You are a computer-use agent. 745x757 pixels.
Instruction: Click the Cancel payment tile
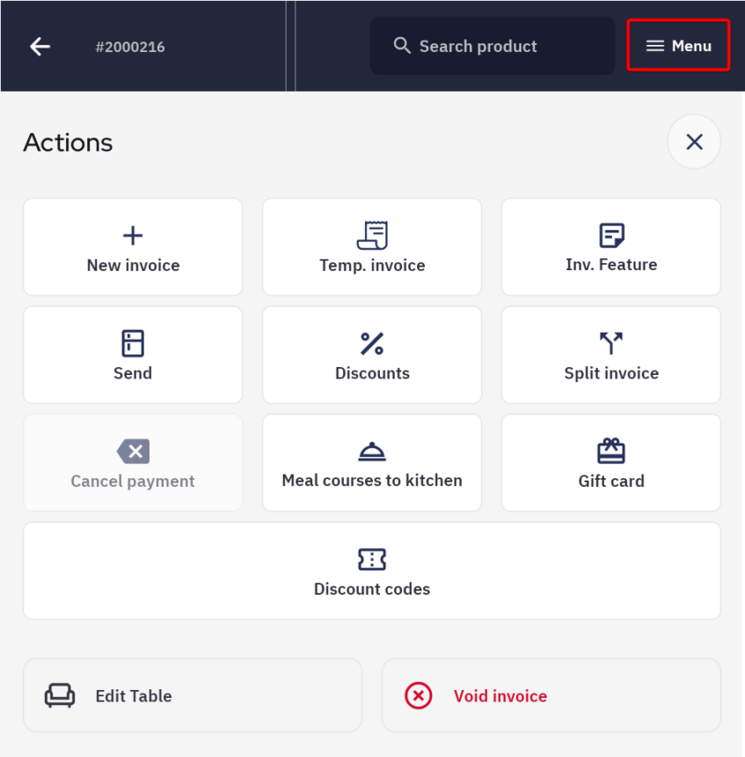tap(133, 463)
